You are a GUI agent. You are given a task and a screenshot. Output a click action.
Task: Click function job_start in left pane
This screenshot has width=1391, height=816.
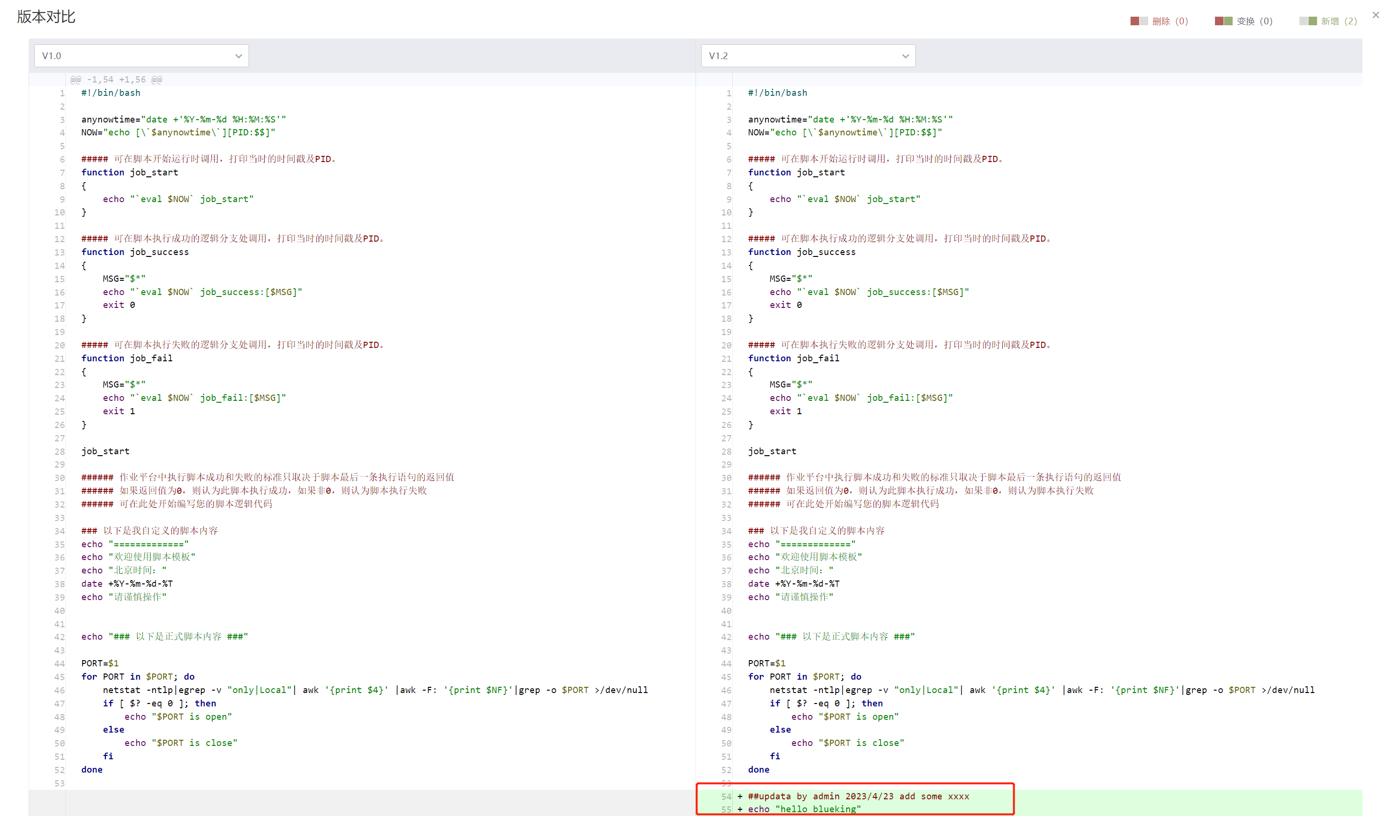tap(129, 172)
